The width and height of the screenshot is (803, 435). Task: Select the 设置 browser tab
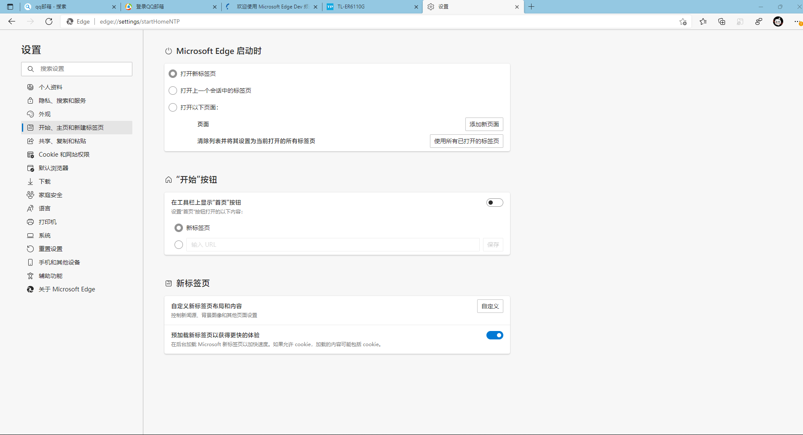click(473, 7)
